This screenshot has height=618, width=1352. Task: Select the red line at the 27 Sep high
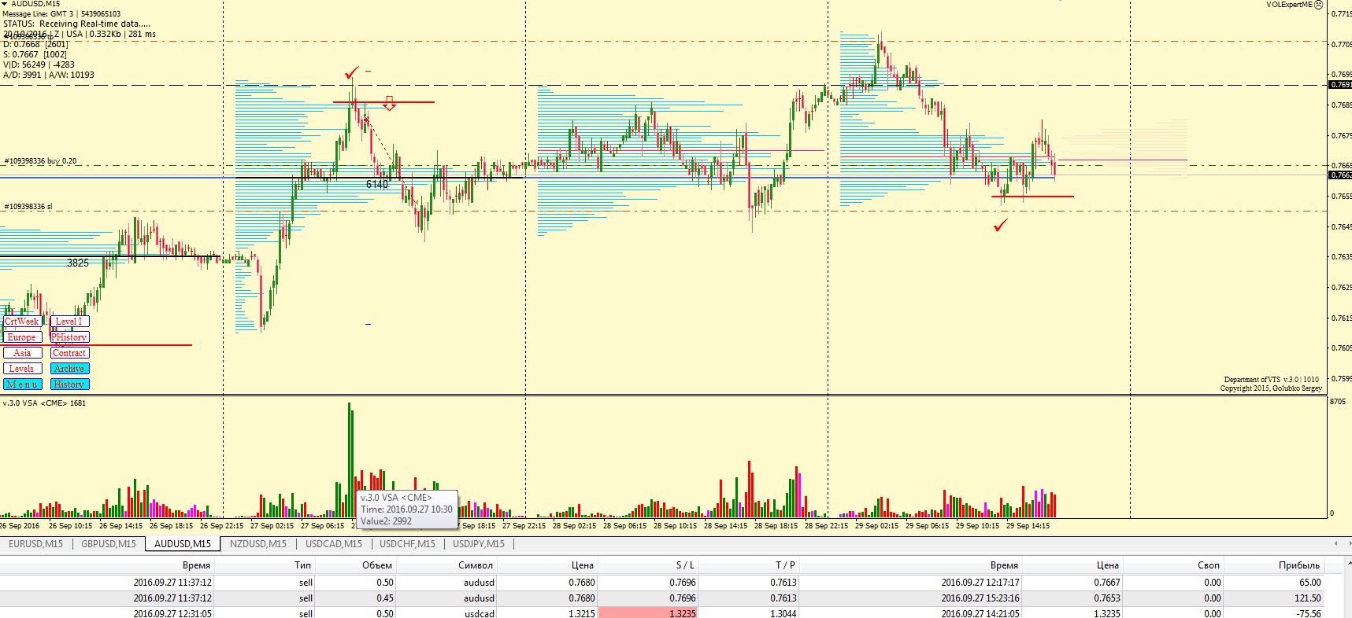tap(383, 101)
